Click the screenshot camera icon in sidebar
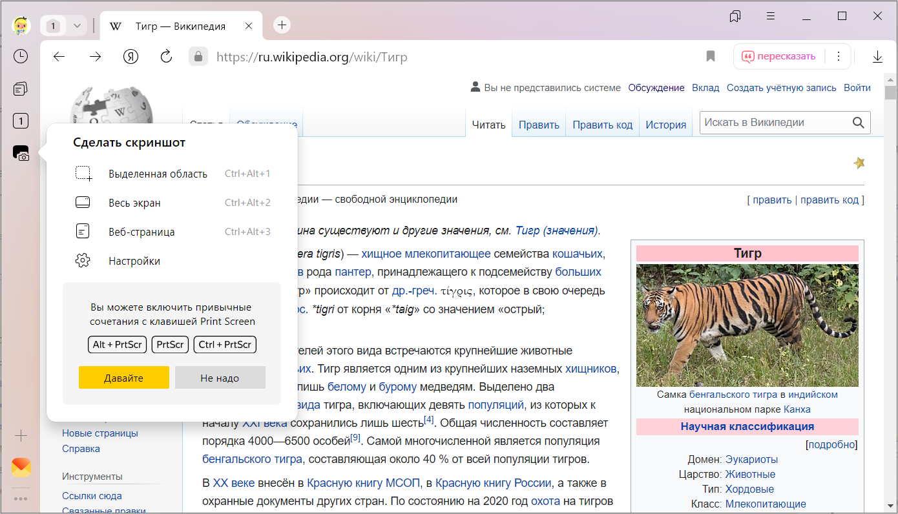Viewport: 898px width, 514px height. pos(21,153)
